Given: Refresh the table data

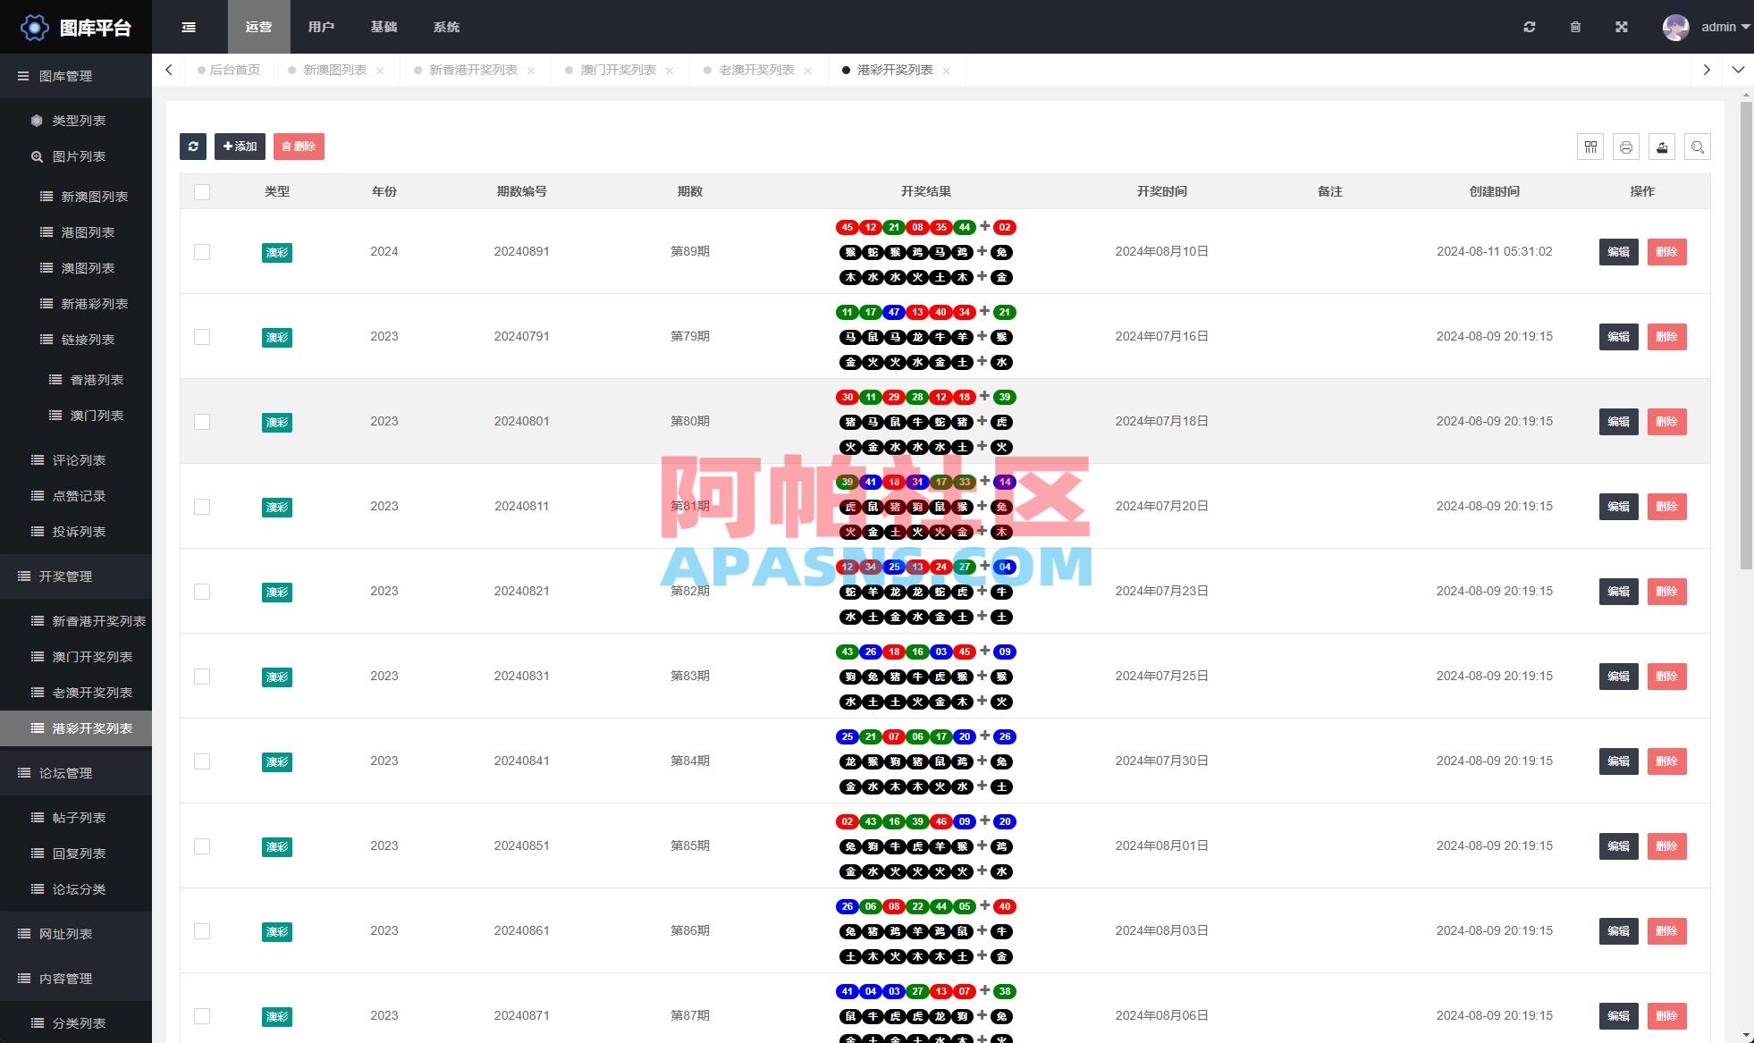Looking at the screenshot, I should click(x=193, y=147).
